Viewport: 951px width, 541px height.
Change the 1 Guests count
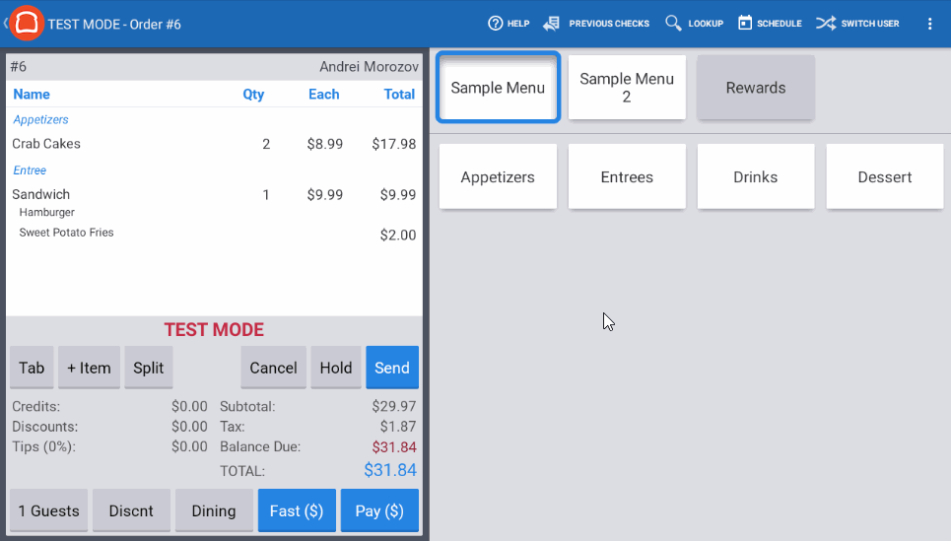coord(49,510)
